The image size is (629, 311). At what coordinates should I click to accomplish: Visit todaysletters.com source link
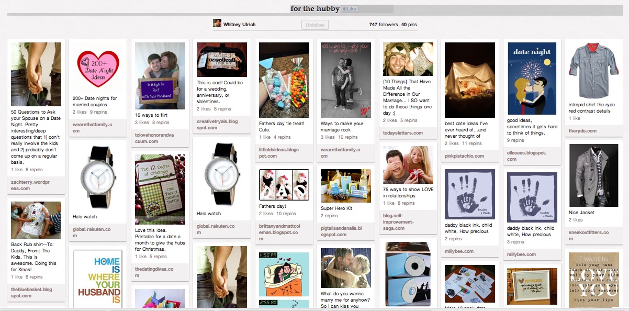pyautogui.click(x=403, y=133)
